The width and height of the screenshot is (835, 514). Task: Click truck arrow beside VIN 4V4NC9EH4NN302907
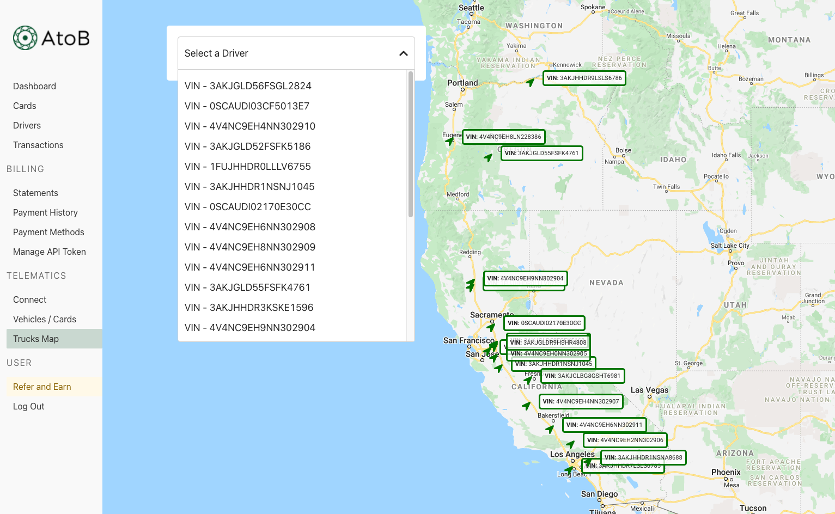click(526, 406)
